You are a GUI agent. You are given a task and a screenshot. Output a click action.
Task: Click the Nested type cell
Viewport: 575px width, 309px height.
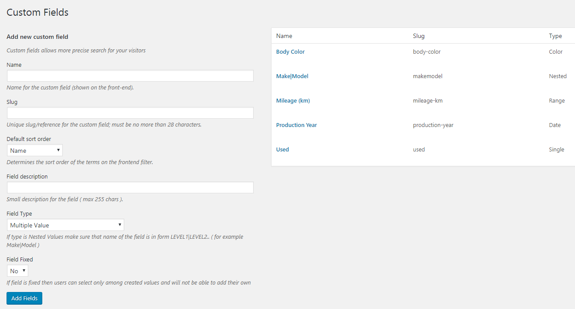point(558,76)
